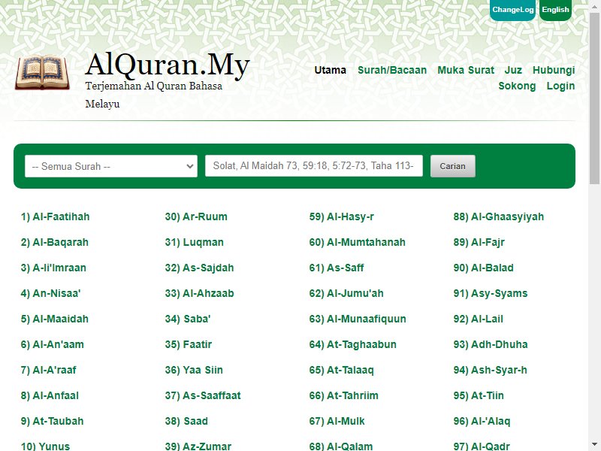The width and height of the screenshot is (601, 451).
Task: Open surah 9) At-Taubah
Action: coord(52,421)
